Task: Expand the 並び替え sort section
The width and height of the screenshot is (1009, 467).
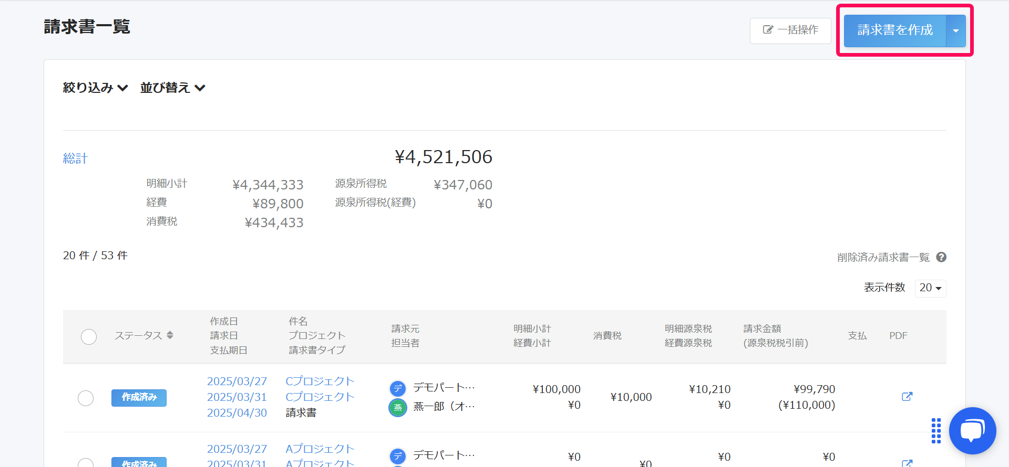Action: tap(172, 88)
